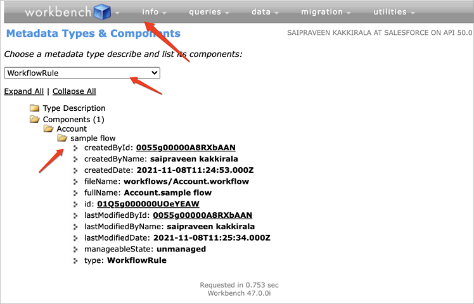
Task: Click the bullet icon beside fileName
Action: (75, 182)
